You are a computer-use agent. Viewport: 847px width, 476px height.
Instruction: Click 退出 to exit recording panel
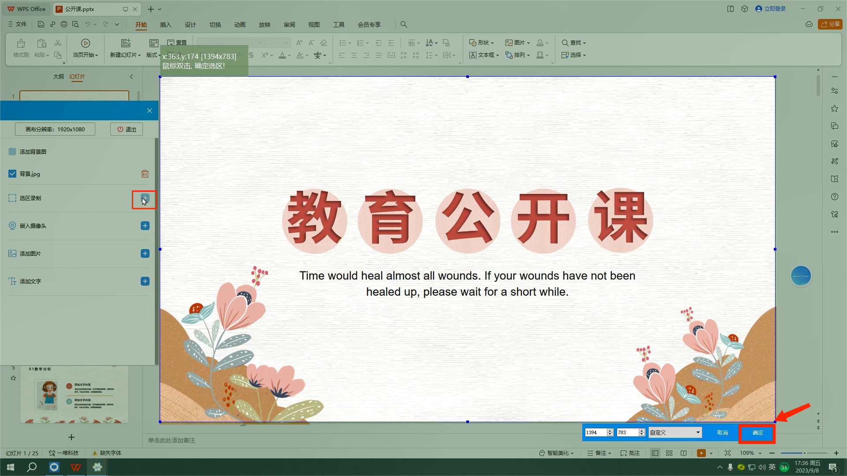126,129
